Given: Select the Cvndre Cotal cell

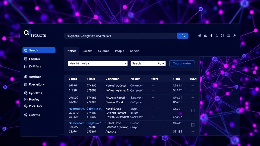Looking at the screenshot, I should (x=114, y=102).
